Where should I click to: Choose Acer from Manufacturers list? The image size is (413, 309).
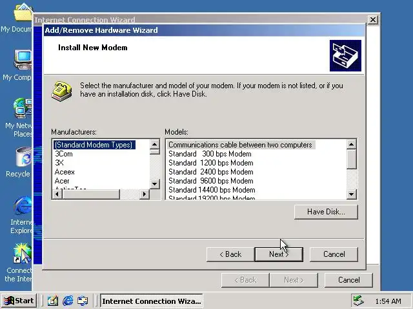tap(62, 181)
